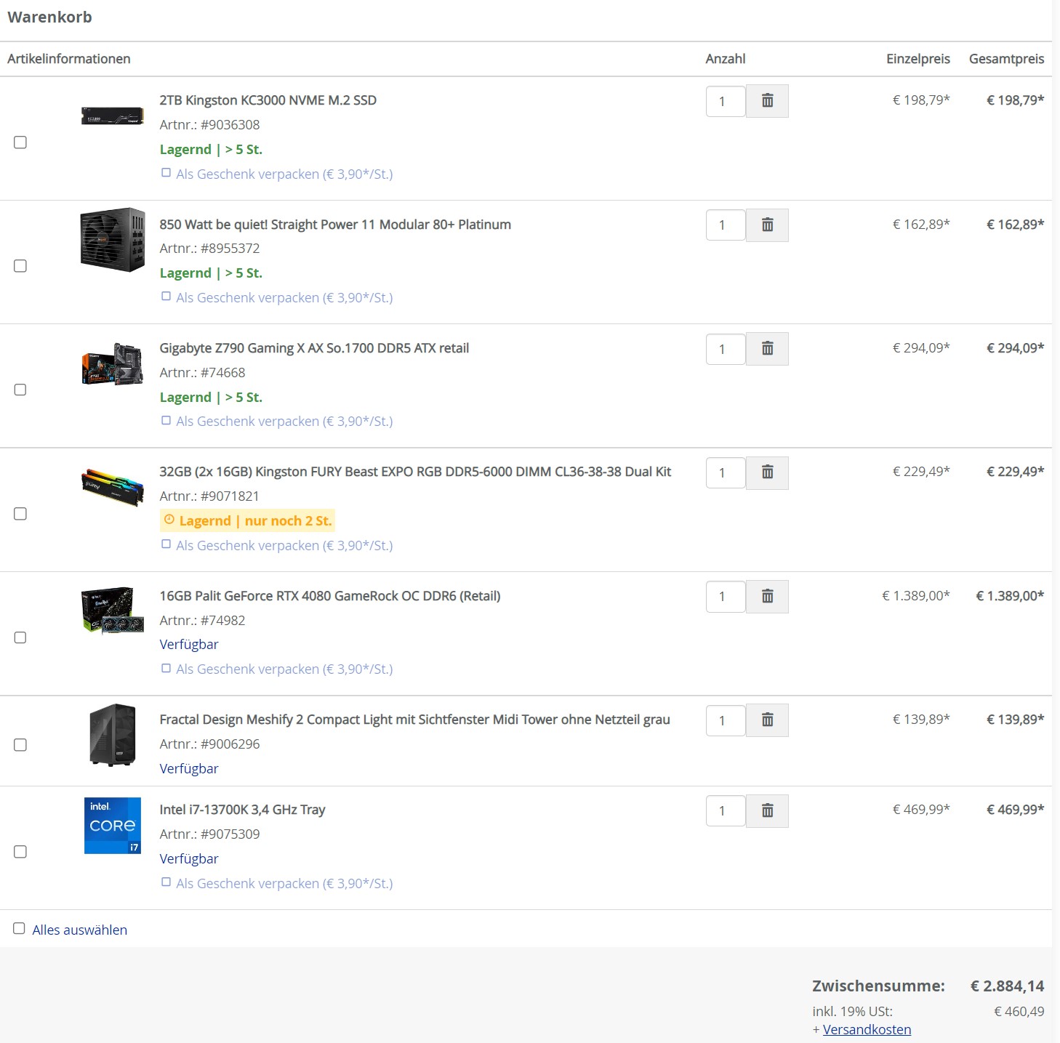
Task: Enable the Alles auswählen checkbox
Action: 19,929
